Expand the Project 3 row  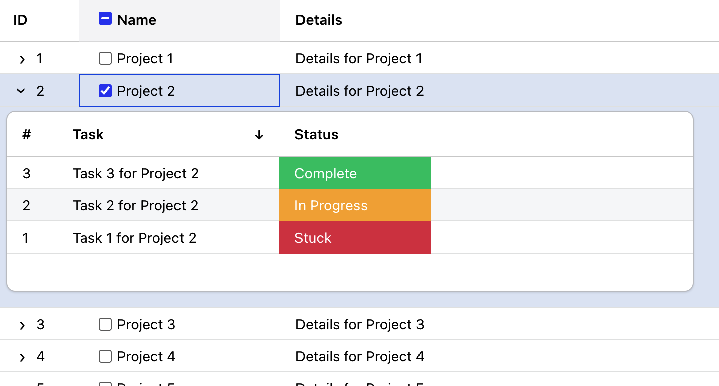point(21,325)
